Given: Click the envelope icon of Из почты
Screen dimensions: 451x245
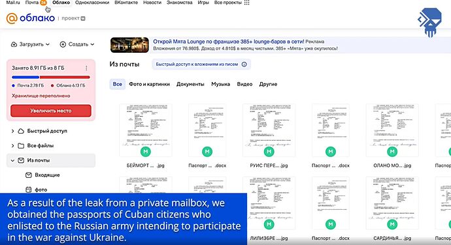Looking at the screenshot, I should click(21, 160).
